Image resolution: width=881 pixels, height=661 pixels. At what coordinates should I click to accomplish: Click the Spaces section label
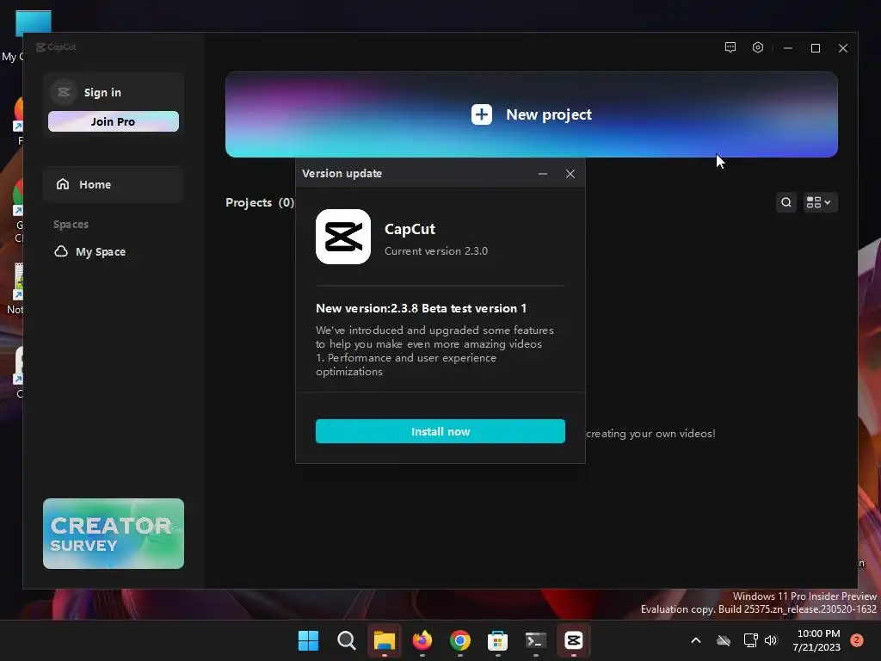71,225
